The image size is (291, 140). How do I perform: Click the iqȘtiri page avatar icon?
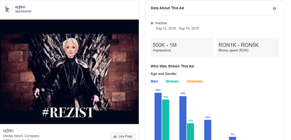click(x=8, y=9)
